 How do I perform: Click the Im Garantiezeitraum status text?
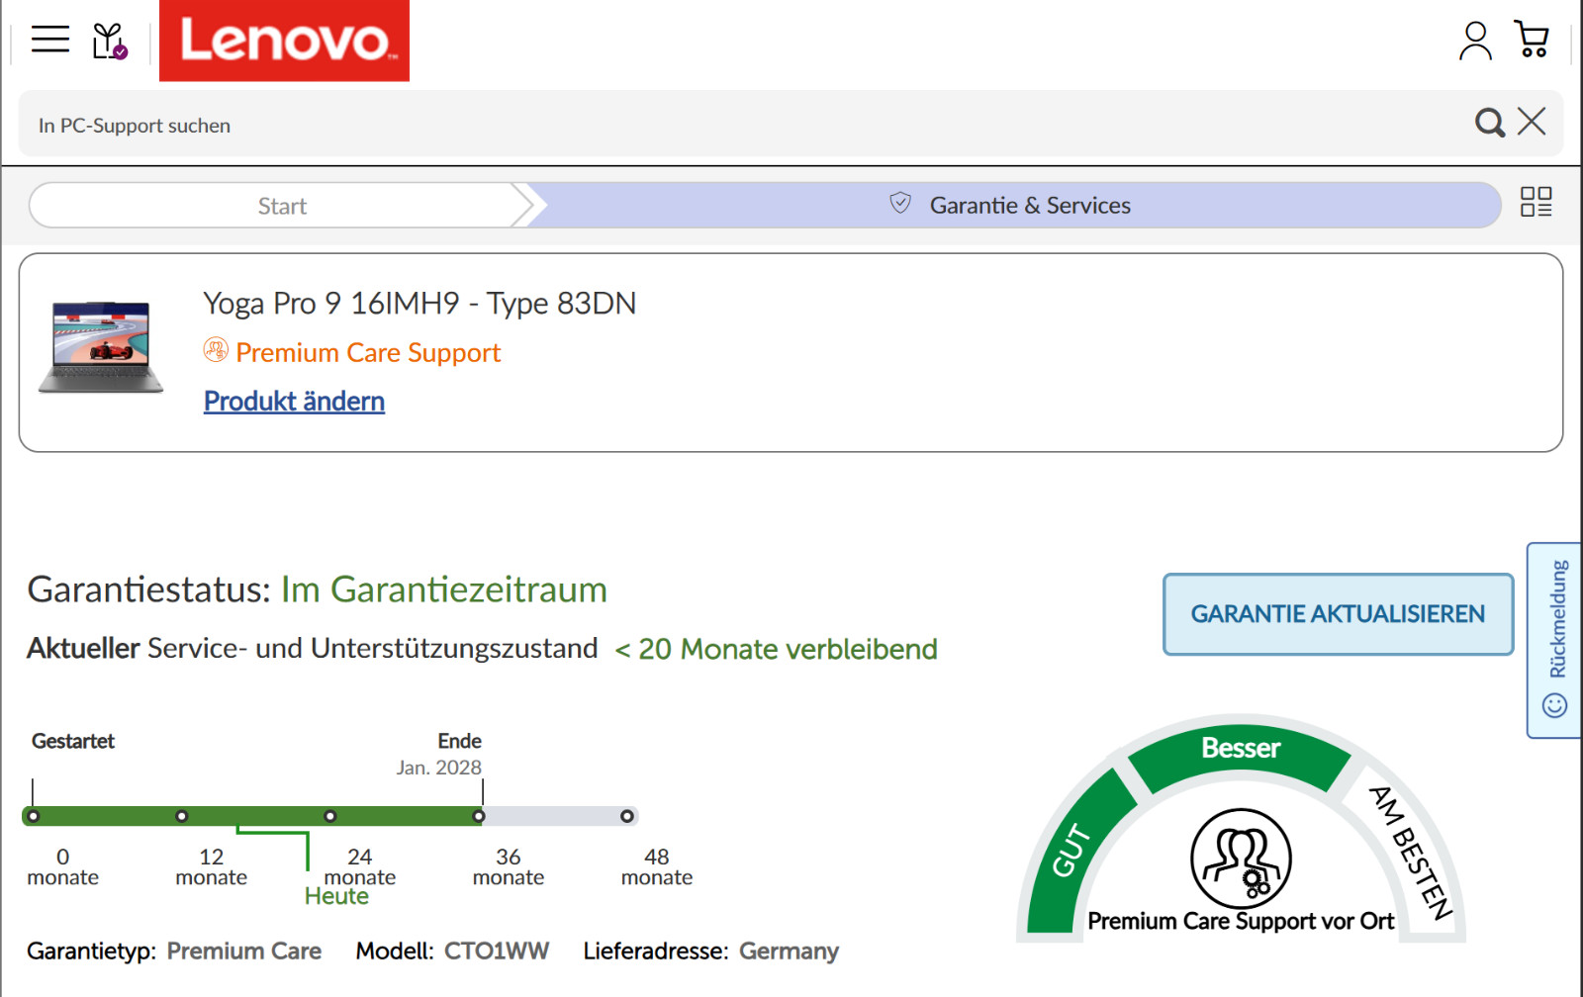click(444, 589)
